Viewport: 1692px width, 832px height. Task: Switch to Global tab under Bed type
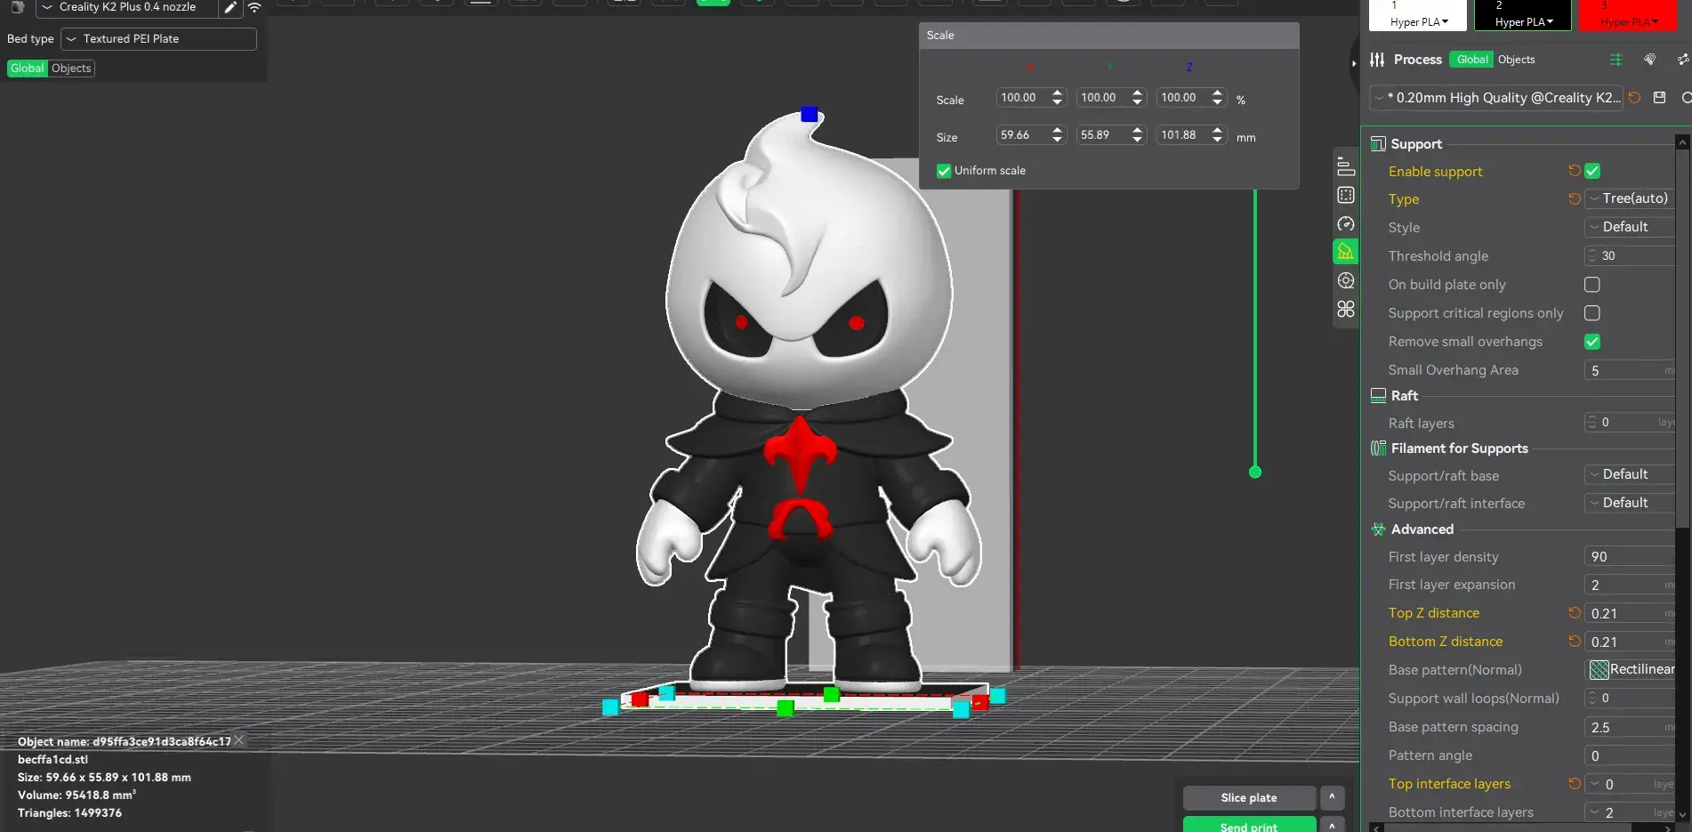27,69
